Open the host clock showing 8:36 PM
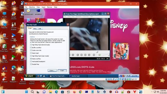This screenshot has width=167, height=94. click(x=163, y=92)
